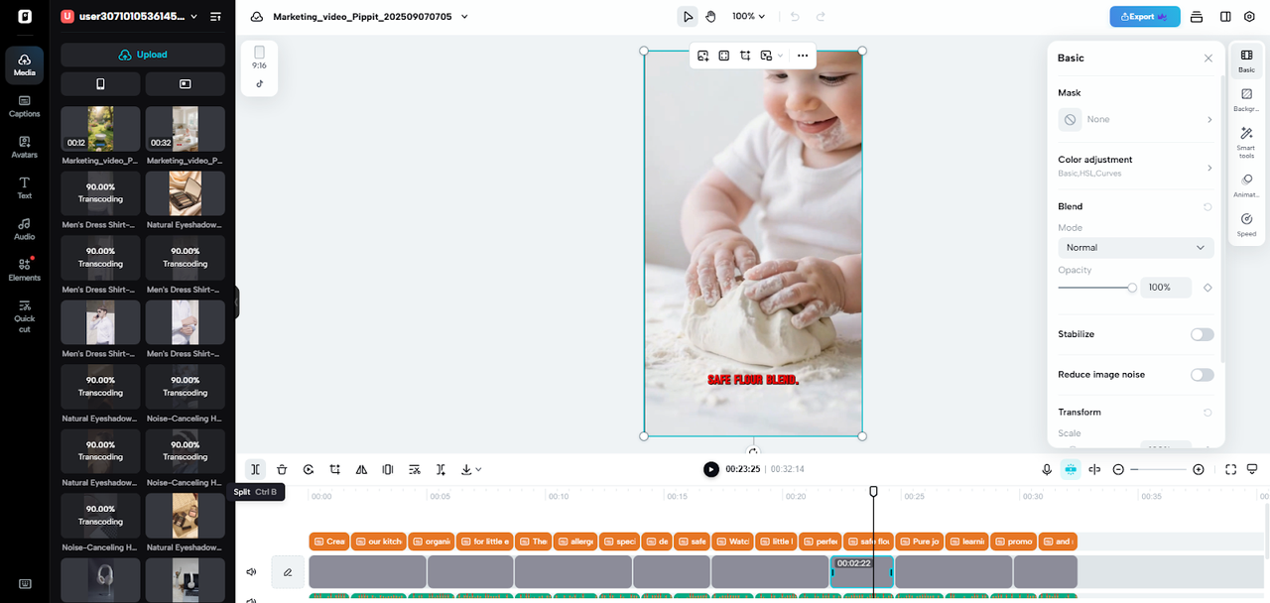This screenshot has width=1270, height=603.
Task: Select the crop tool in timeline toolbar
Action: point(335,469)
